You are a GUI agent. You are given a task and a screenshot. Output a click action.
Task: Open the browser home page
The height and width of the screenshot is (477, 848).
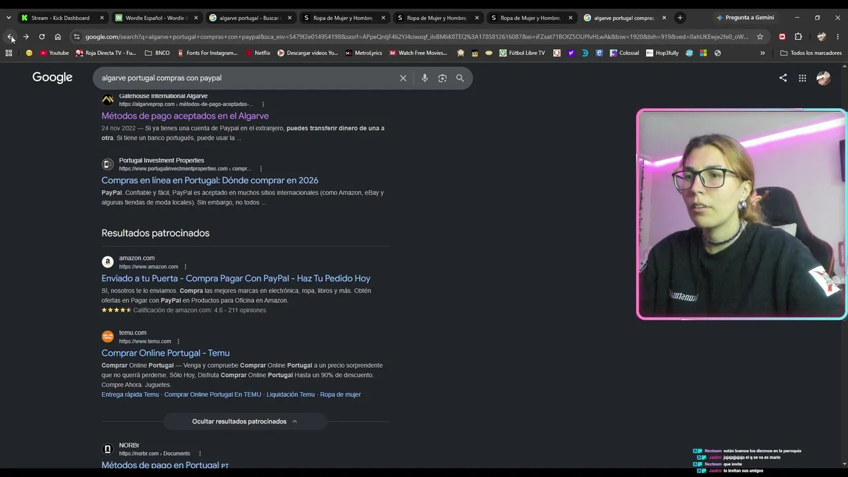point(58,37)
